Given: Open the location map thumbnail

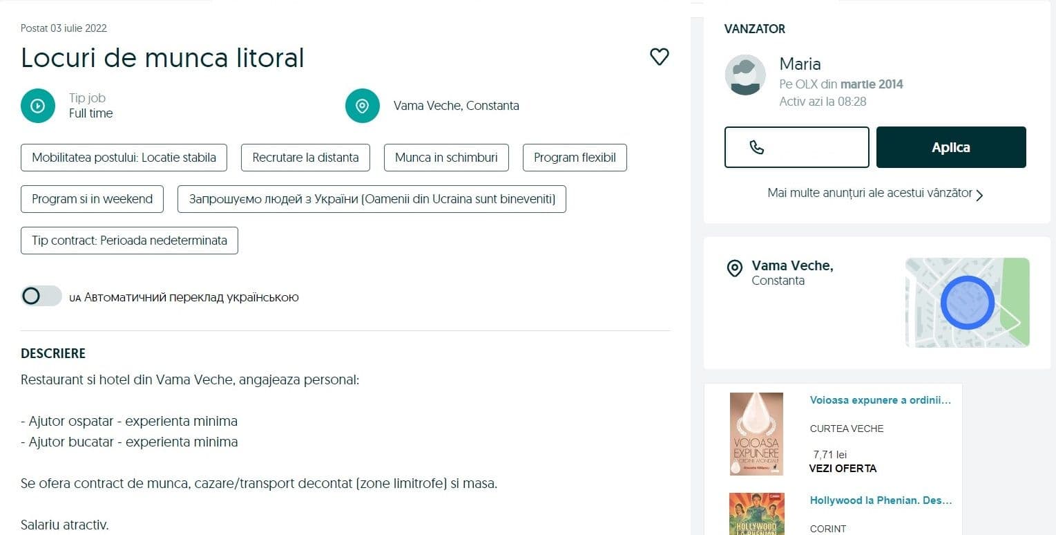Looking at the screenshot, I should 967,302.
